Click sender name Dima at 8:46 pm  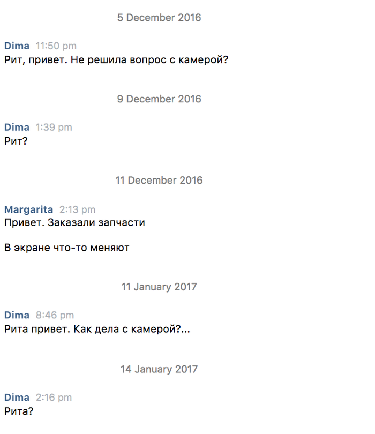click(17, 315)
